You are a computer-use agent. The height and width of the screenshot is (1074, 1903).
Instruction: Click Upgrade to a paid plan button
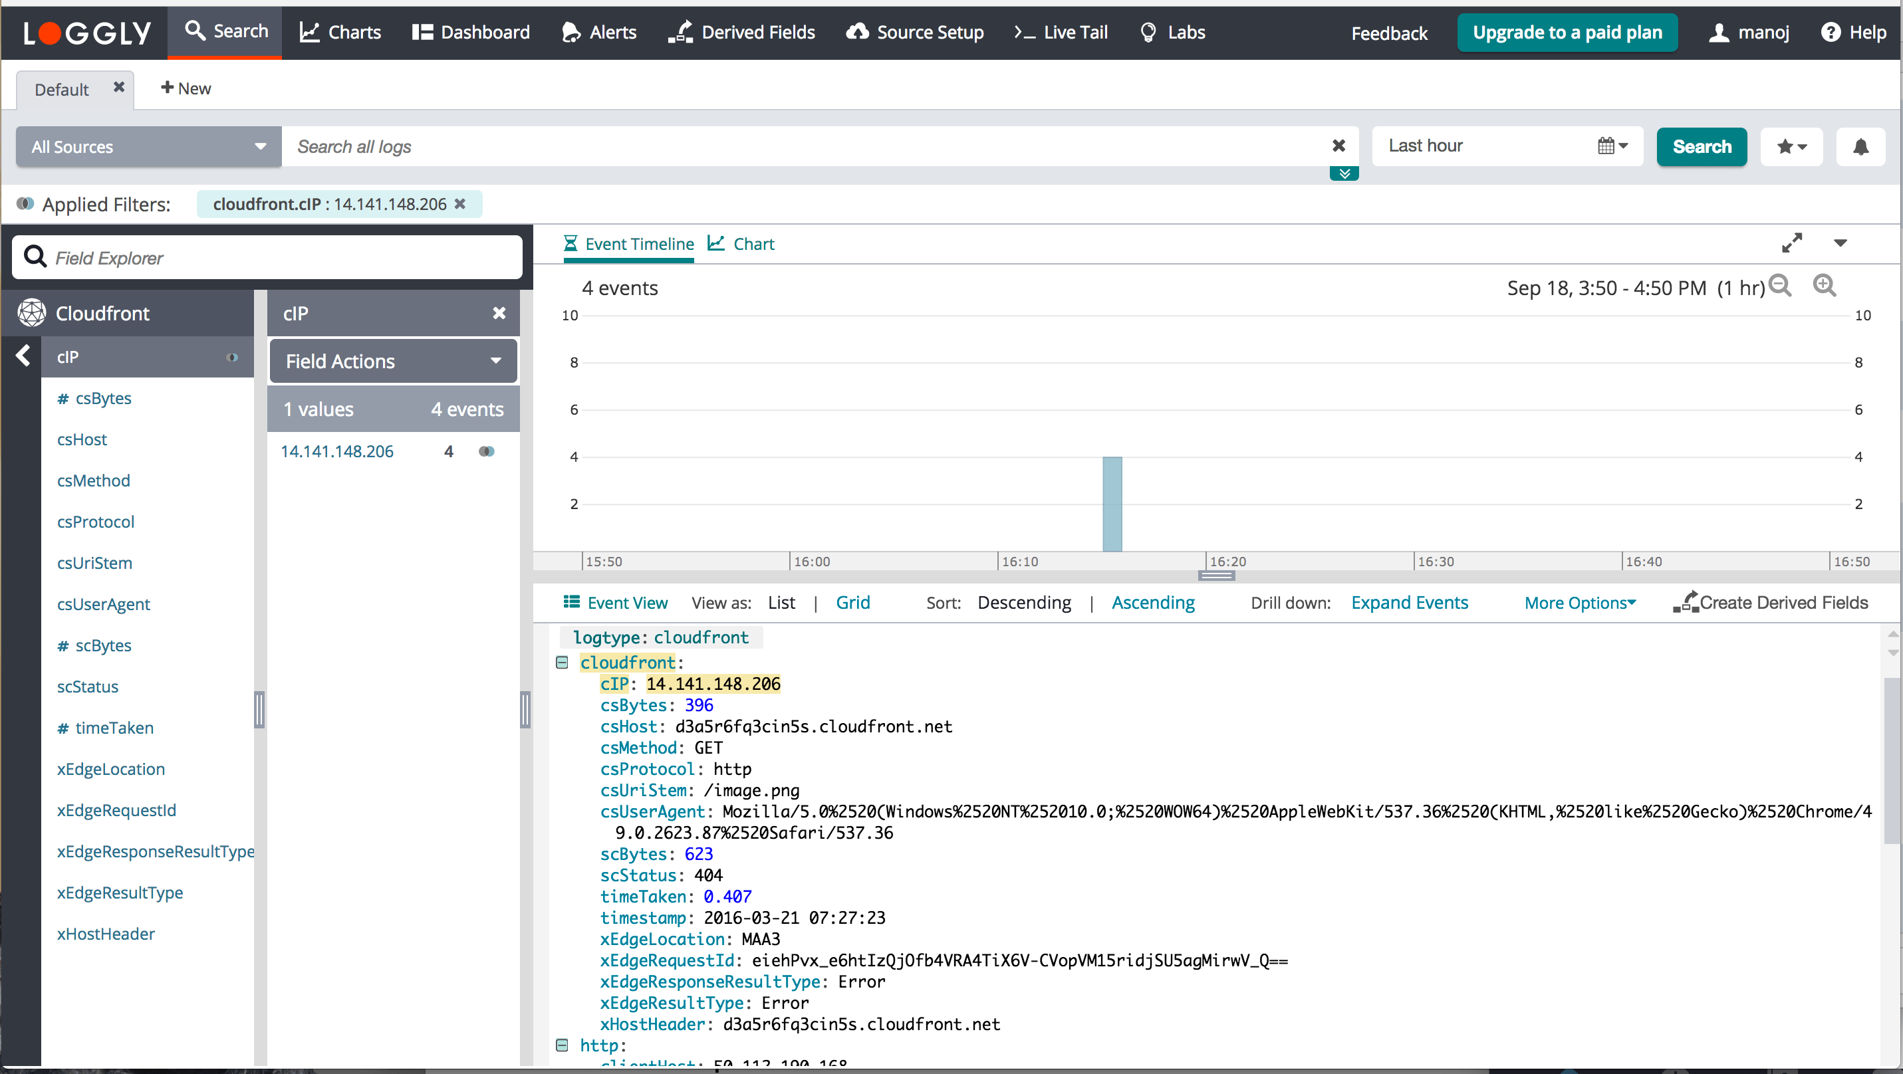point(1566,33)
